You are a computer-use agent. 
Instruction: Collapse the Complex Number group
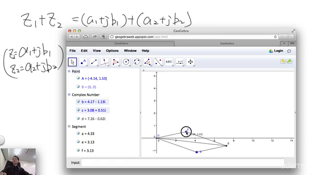coord(69,95)
